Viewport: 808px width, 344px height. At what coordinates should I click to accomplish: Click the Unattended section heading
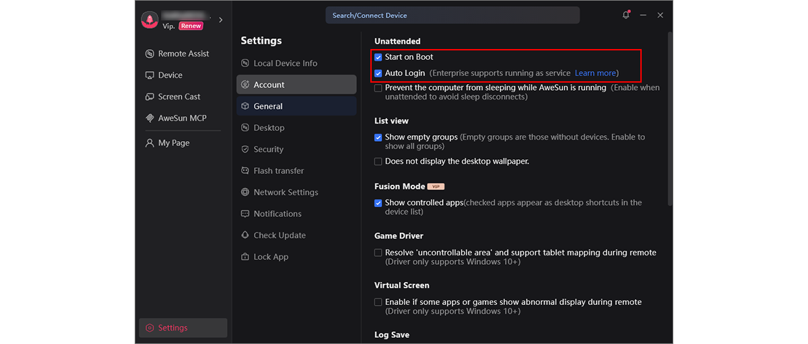(397, 42)
